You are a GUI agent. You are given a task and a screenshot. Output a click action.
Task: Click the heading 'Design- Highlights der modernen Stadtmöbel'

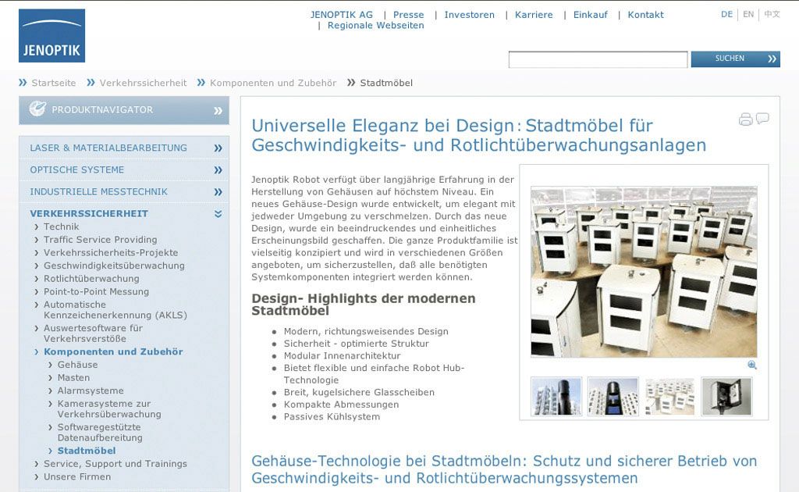point(364,305)
